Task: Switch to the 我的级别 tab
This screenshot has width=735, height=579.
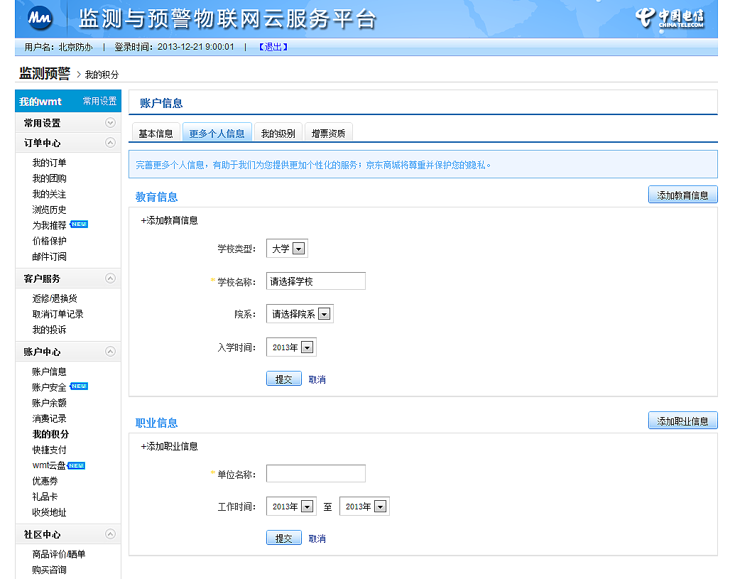Action: click(x=278, y=133)
